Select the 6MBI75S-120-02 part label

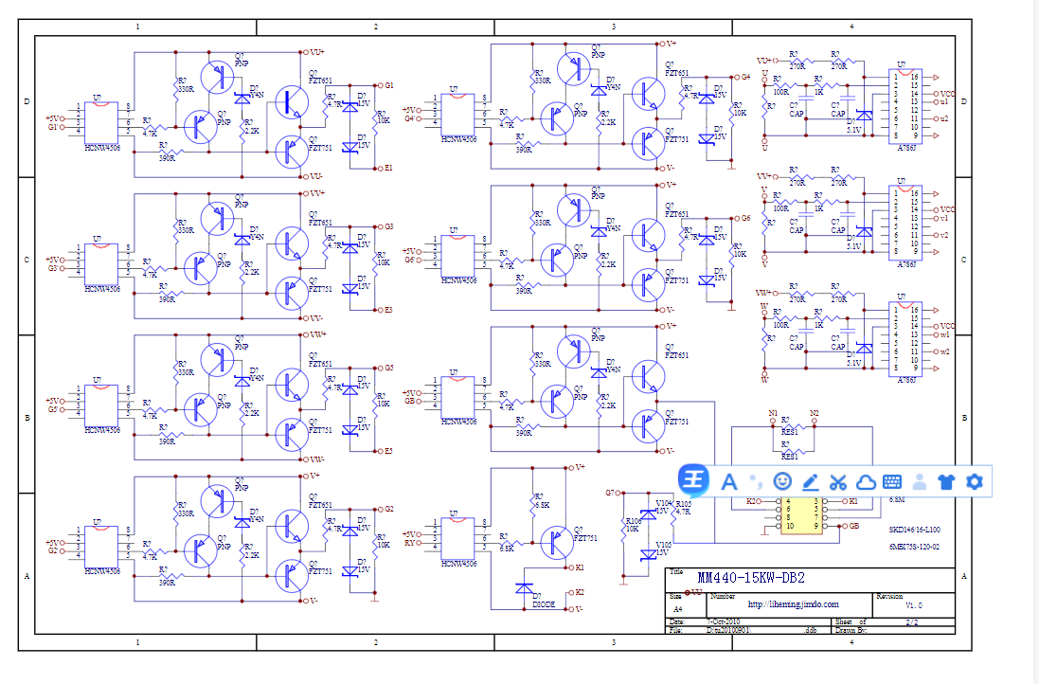(913, 547)
